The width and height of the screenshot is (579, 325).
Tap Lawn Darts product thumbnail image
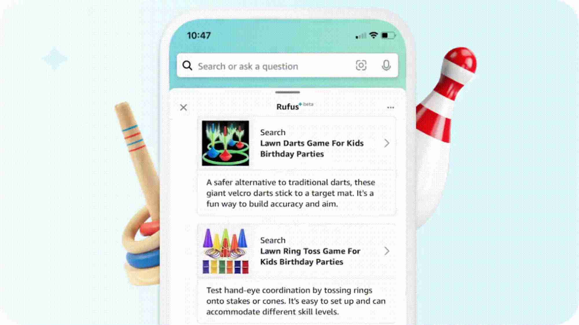(226, 143)
